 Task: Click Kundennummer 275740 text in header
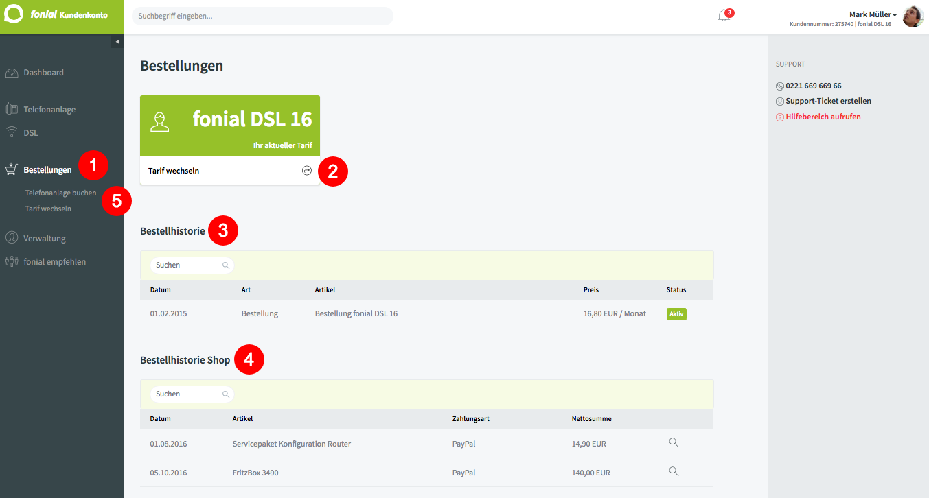coord(821,24)
